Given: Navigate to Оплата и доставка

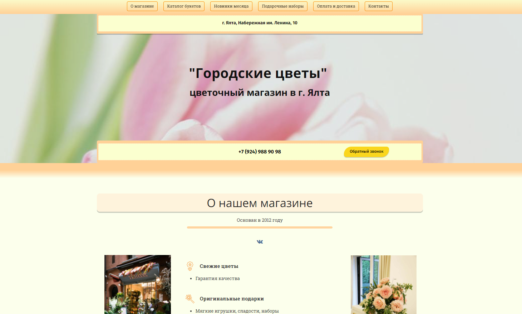Looking at the screenshot, I should 336,6.
